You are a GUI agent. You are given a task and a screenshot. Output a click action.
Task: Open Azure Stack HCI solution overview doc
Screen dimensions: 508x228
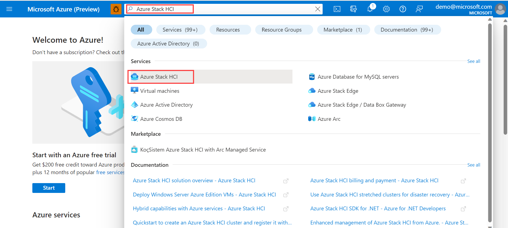click(194, 180)
